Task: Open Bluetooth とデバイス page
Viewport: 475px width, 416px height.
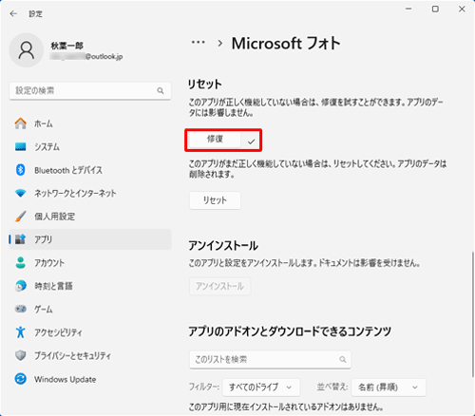Action: 90,170
